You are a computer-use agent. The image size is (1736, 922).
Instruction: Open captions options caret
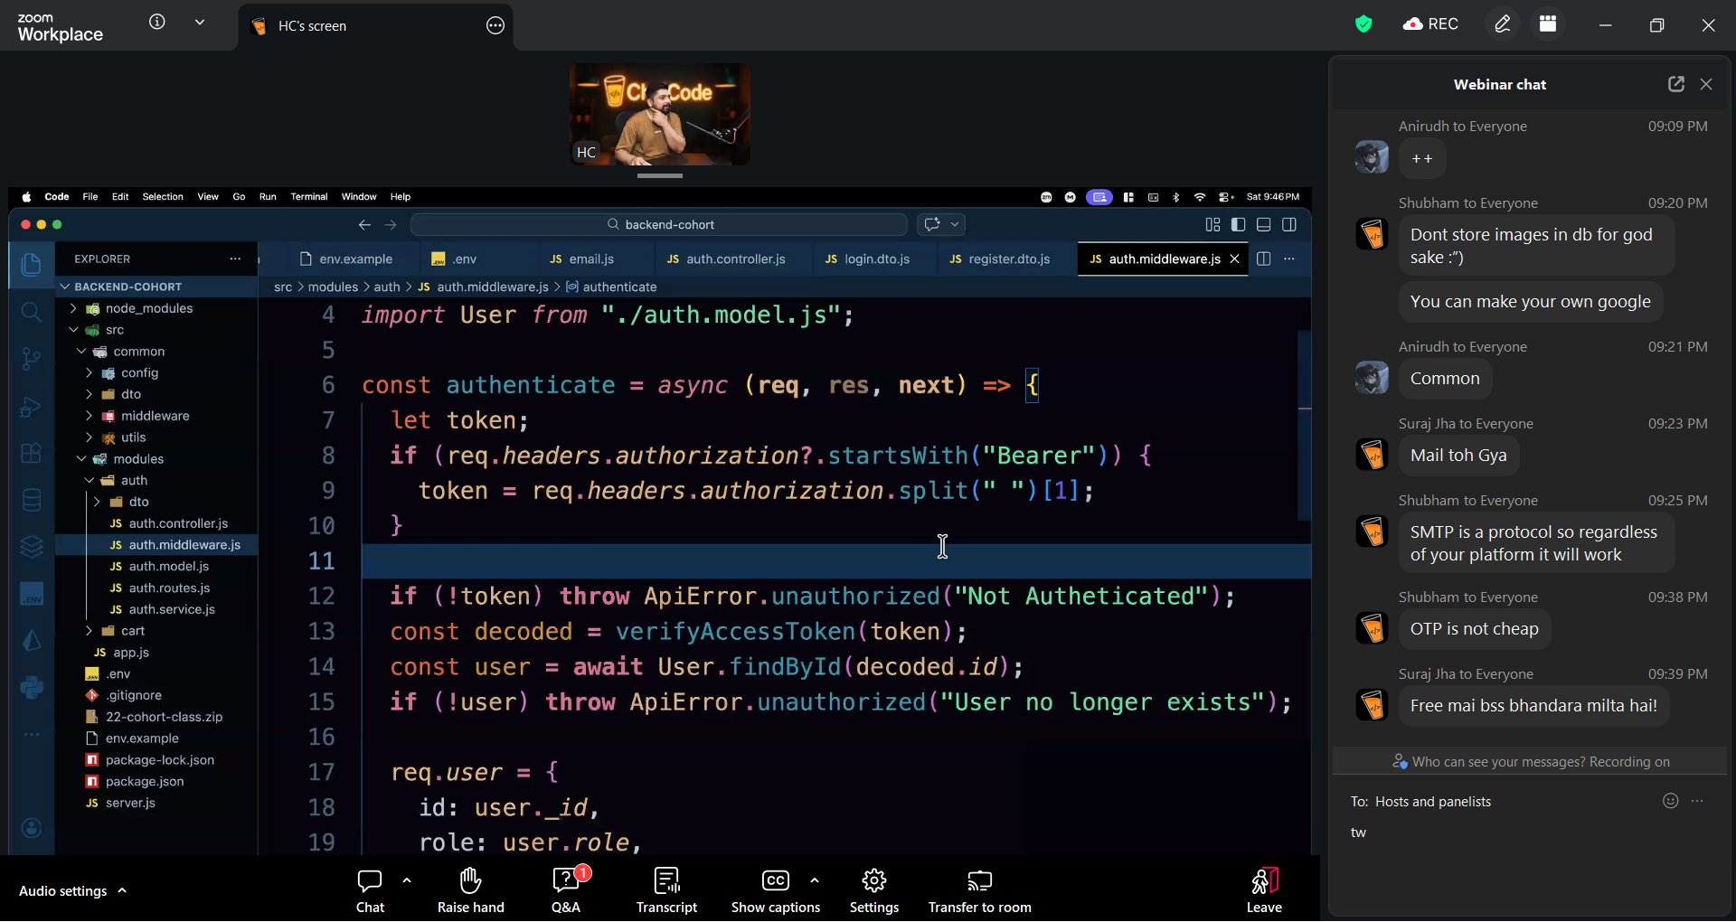pos(815,880)
